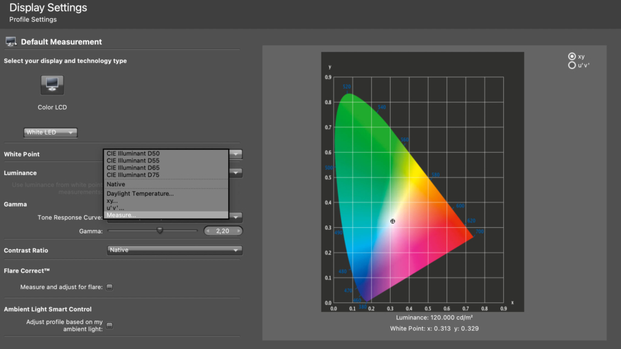Click the Luminance dropdown arrow
Viewport: 621px width, 349px height.
236,173
